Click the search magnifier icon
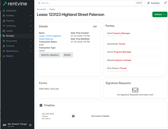 pos(39,3)
